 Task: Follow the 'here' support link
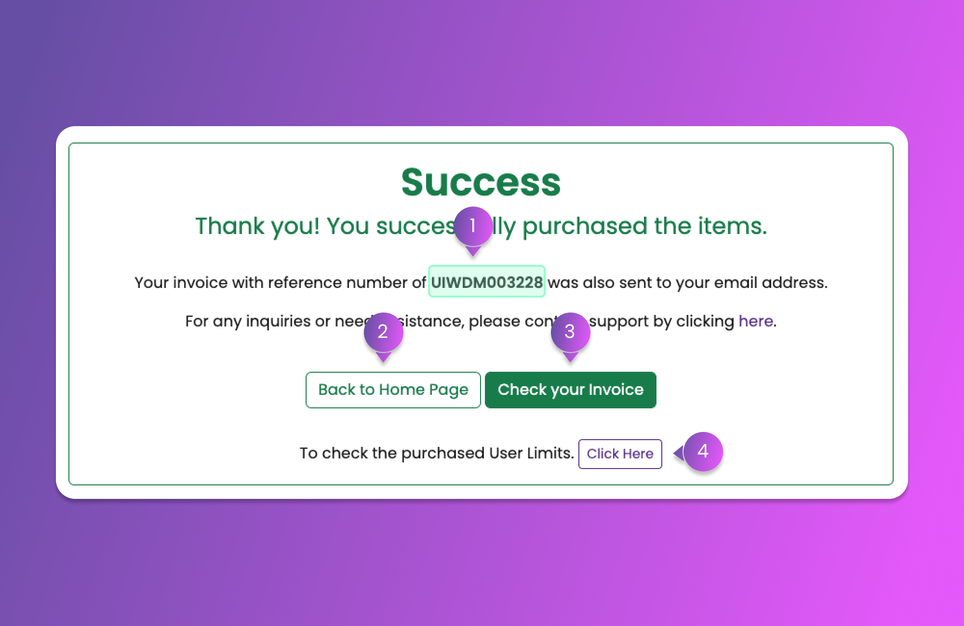pyautogui.click(x=755, y=321)
